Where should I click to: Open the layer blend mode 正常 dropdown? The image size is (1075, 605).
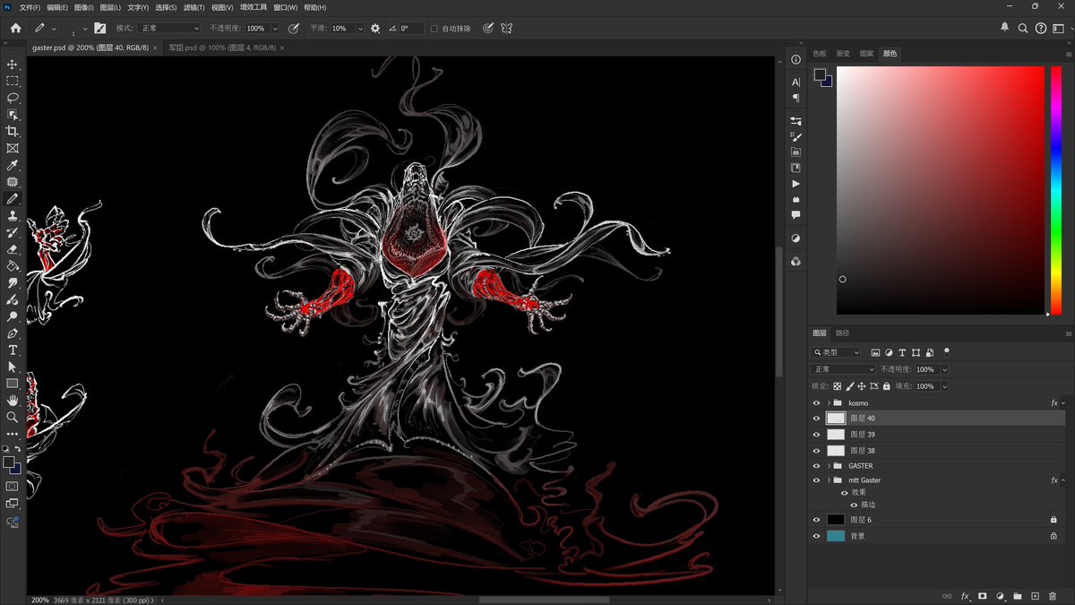(x=843, y=369)
